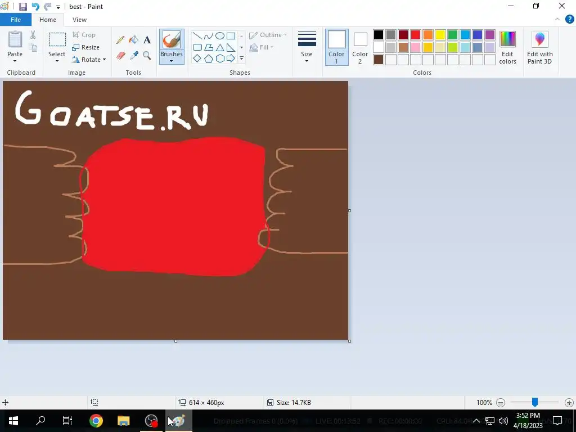Viewport: 576px width, 432px height.
Task: Click the Crop button
Action: [84, 35]
